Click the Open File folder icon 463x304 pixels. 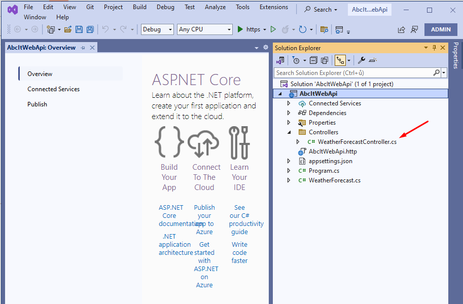(67, 29)
